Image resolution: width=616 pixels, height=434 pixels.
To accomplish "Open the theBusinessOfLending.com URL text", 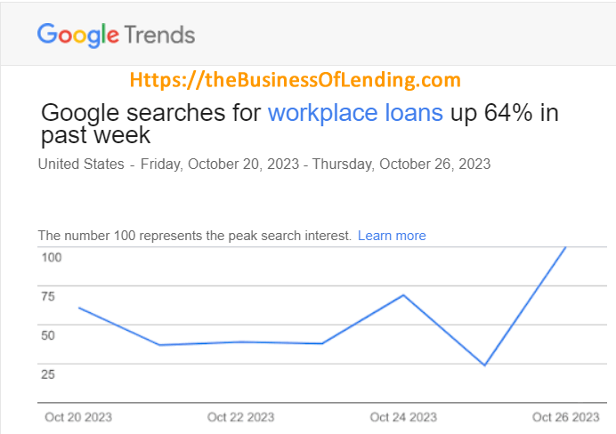I will (x=295, y=80).
